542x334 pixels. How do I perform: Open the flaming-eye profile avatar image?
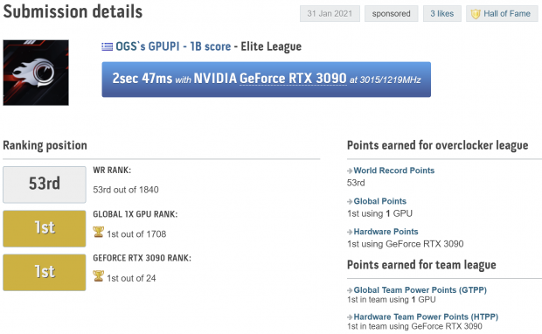(36, 73)
